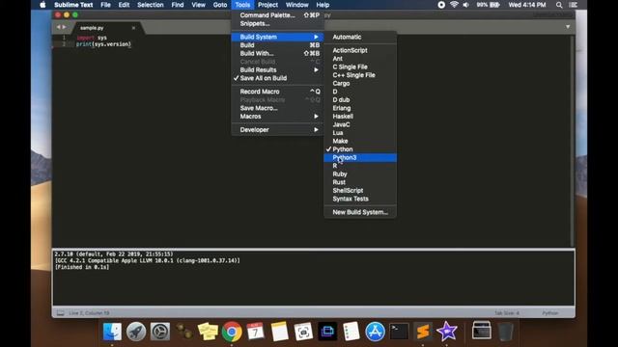
Task: Click the Build menu entry
Action: 277,45
